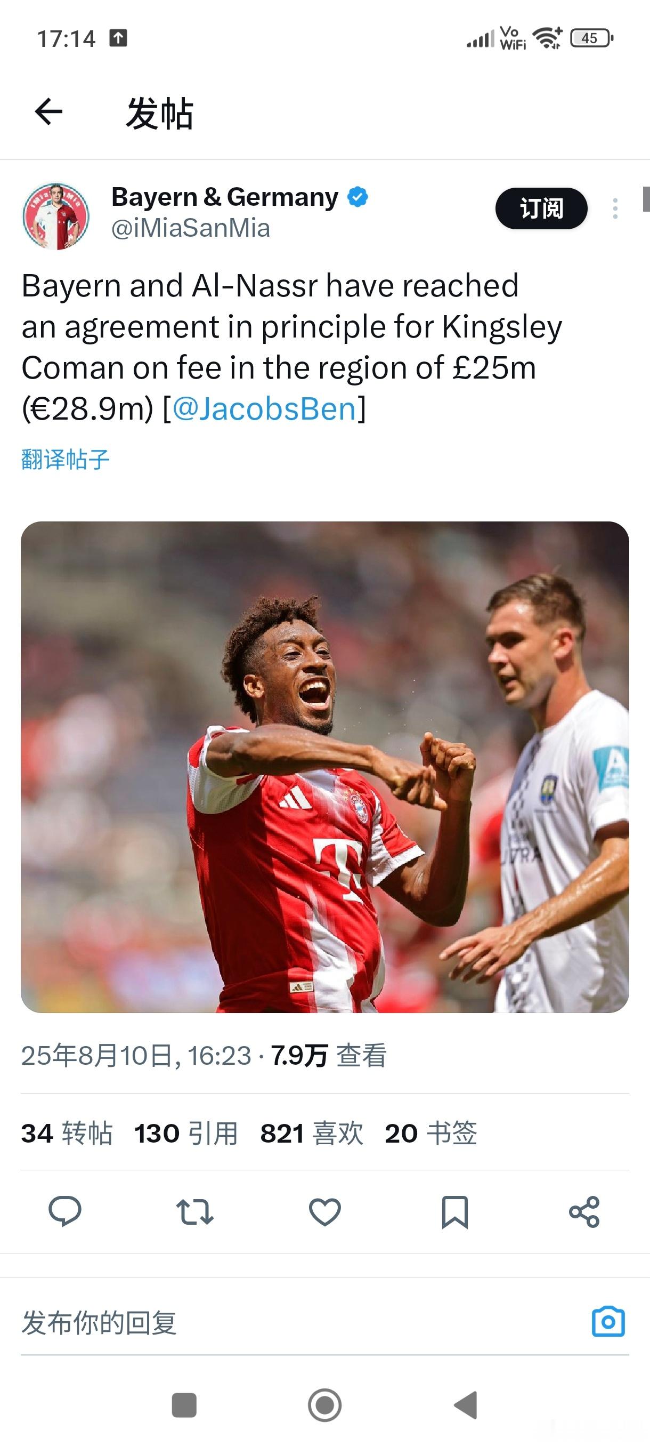This screenshot has width=650, height=1446.
Task: Bookmark the post with bookmark icon
Action: point(455,1212)
